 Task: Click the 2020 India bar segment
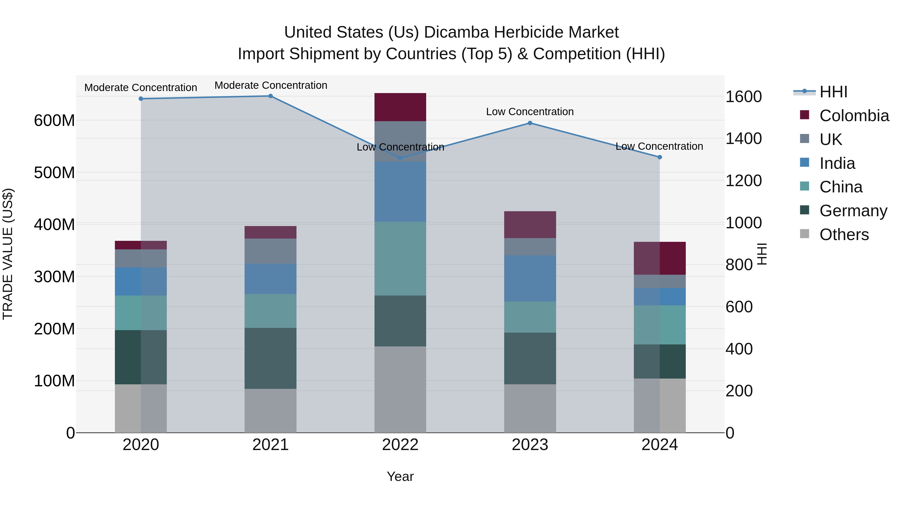(141, 281)
